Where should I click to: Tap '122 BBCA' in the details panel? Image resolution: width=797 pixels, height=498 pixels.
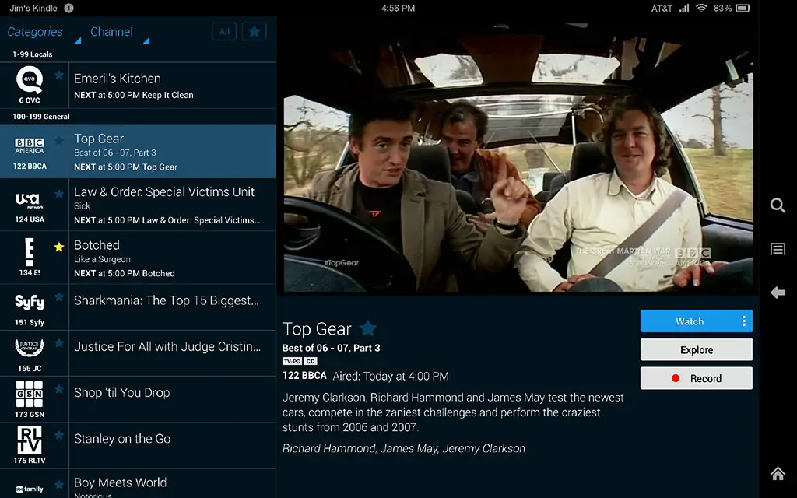pyautogui.click(x=304, y=376)
